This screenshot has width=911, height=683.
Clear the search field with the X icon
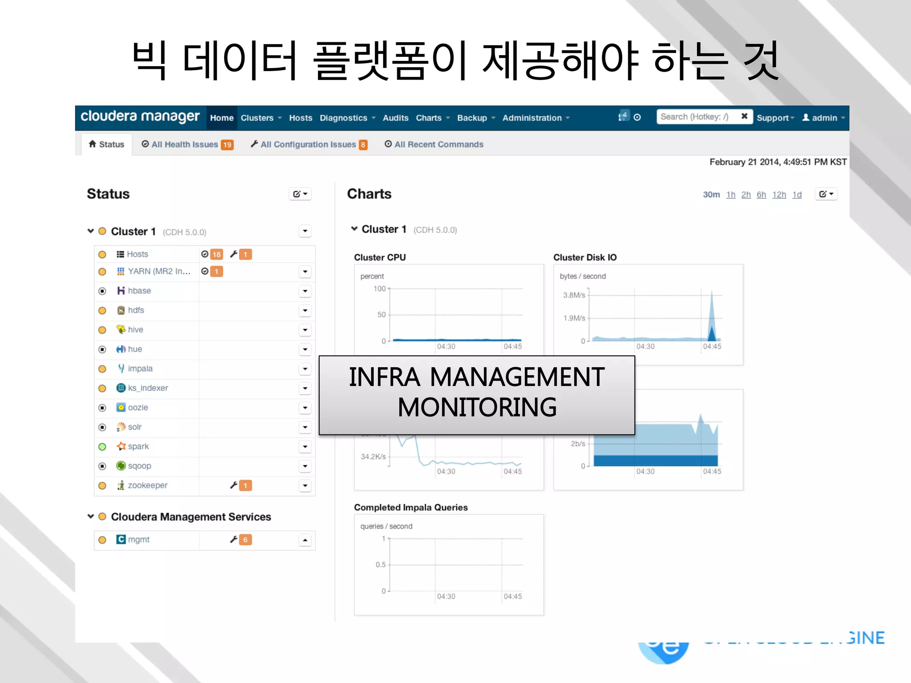click(744, 117)
